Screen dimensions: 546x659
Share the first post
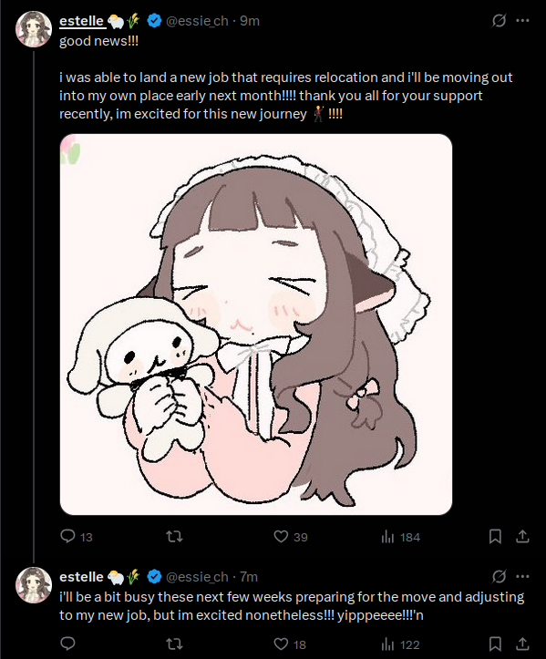tap(522, 536)
